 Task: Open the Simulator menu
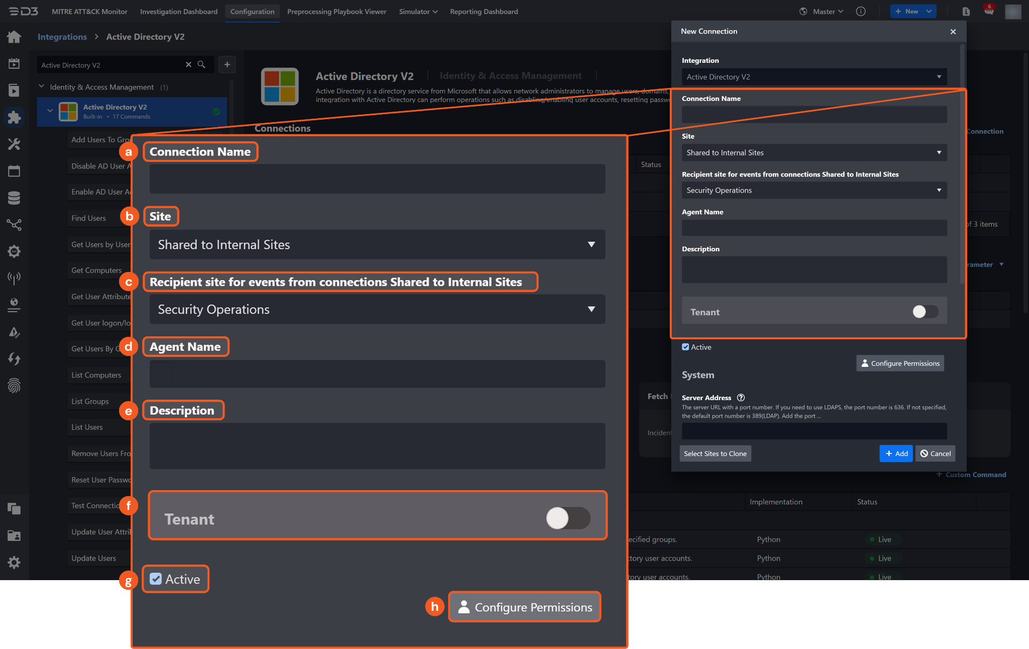click(x=418, y=12)
